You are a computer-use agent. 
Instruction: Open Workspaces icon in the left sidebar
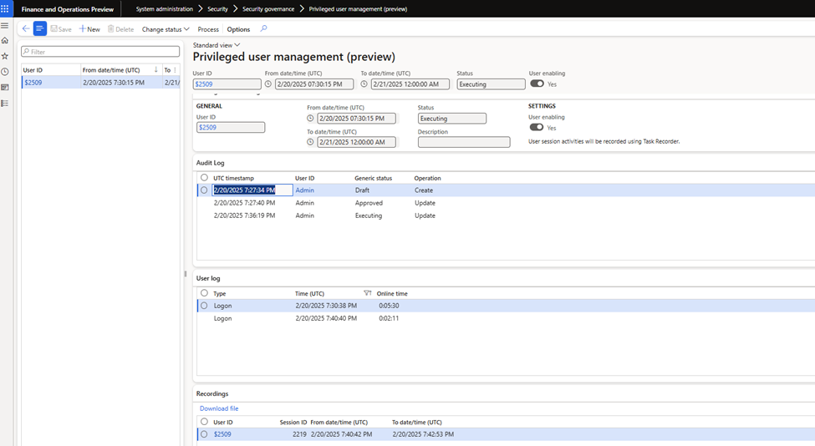point(5,87)
